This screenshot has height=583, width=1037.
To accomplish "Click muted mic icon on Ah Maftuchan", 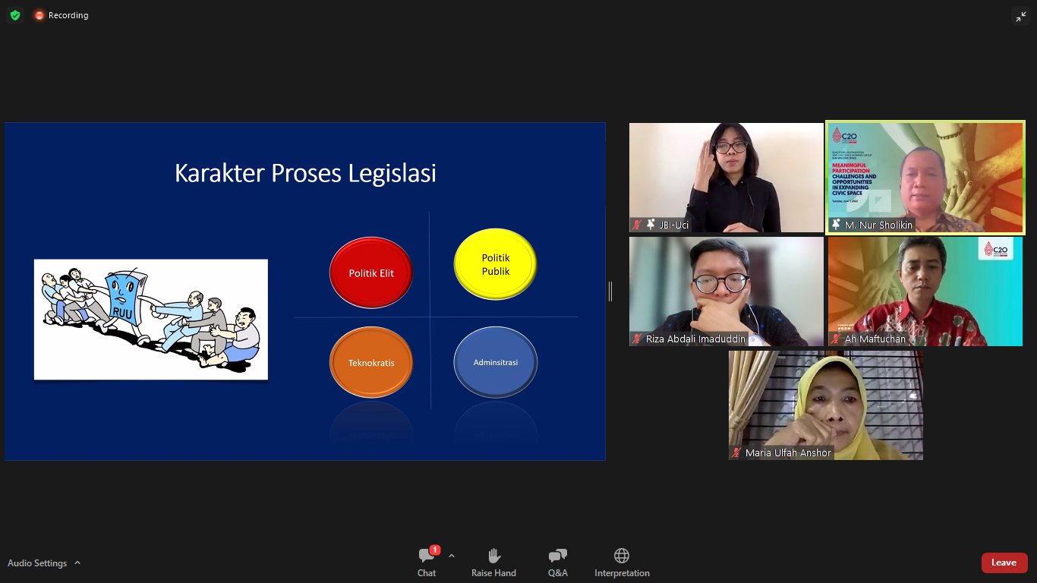I will coord(837,339).
